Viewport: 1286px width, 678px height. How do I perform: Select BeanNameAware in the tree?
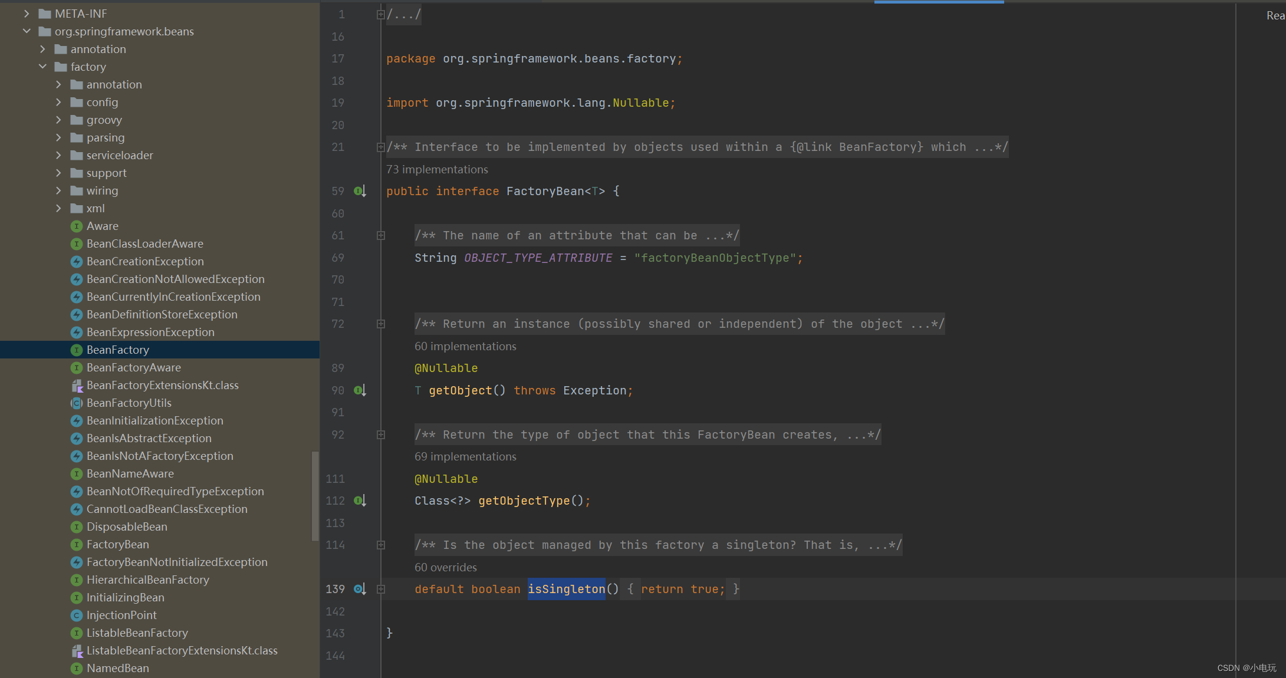pos(130,473)
